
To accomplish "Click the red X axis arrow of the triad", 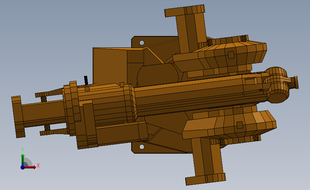I will [30, 167].
